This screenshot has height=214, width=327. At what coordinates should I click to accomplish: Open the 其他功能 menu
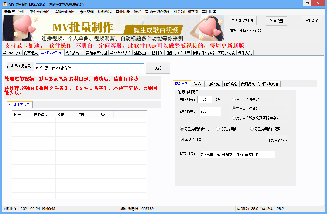pyautogui.click(x=123, y=12)
